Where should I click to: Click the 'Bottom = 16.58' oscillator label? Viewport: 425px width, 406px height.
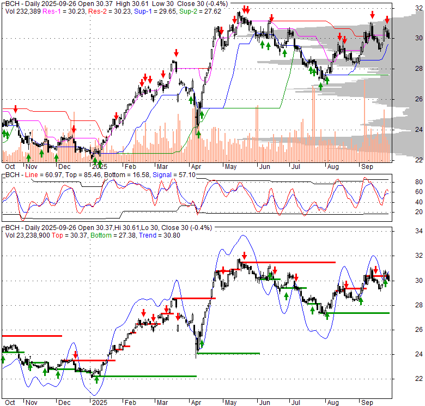[126, 175]
